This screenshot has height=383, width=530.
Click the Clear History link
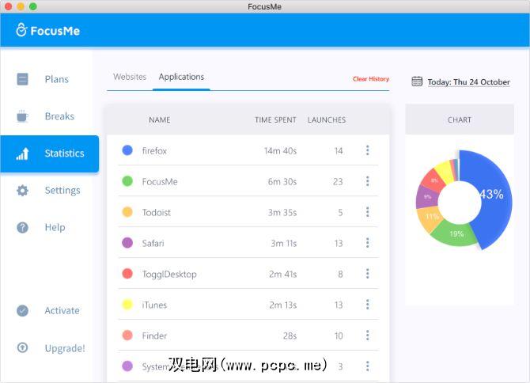click(371, 79)
